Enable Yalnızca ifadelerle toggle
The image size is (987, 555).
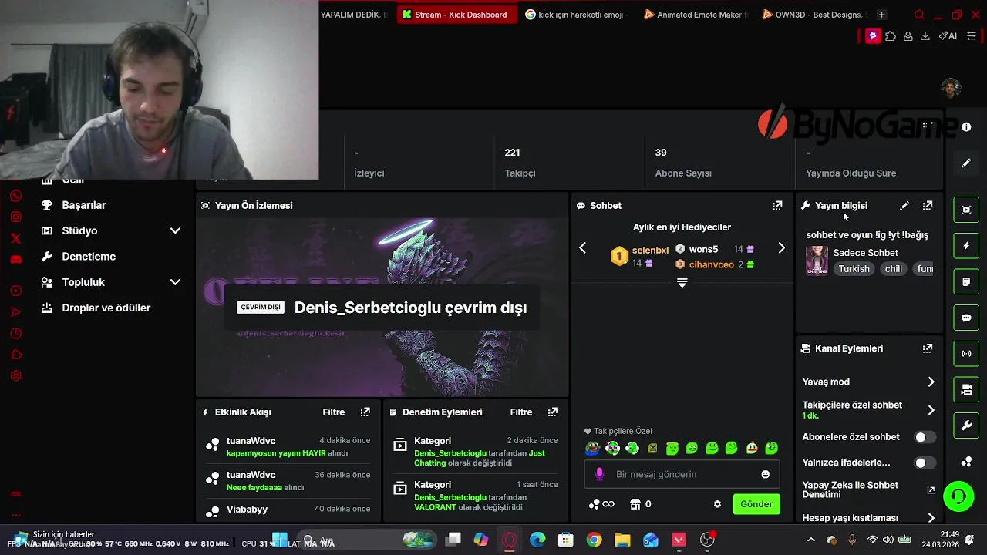click(925, 463)
